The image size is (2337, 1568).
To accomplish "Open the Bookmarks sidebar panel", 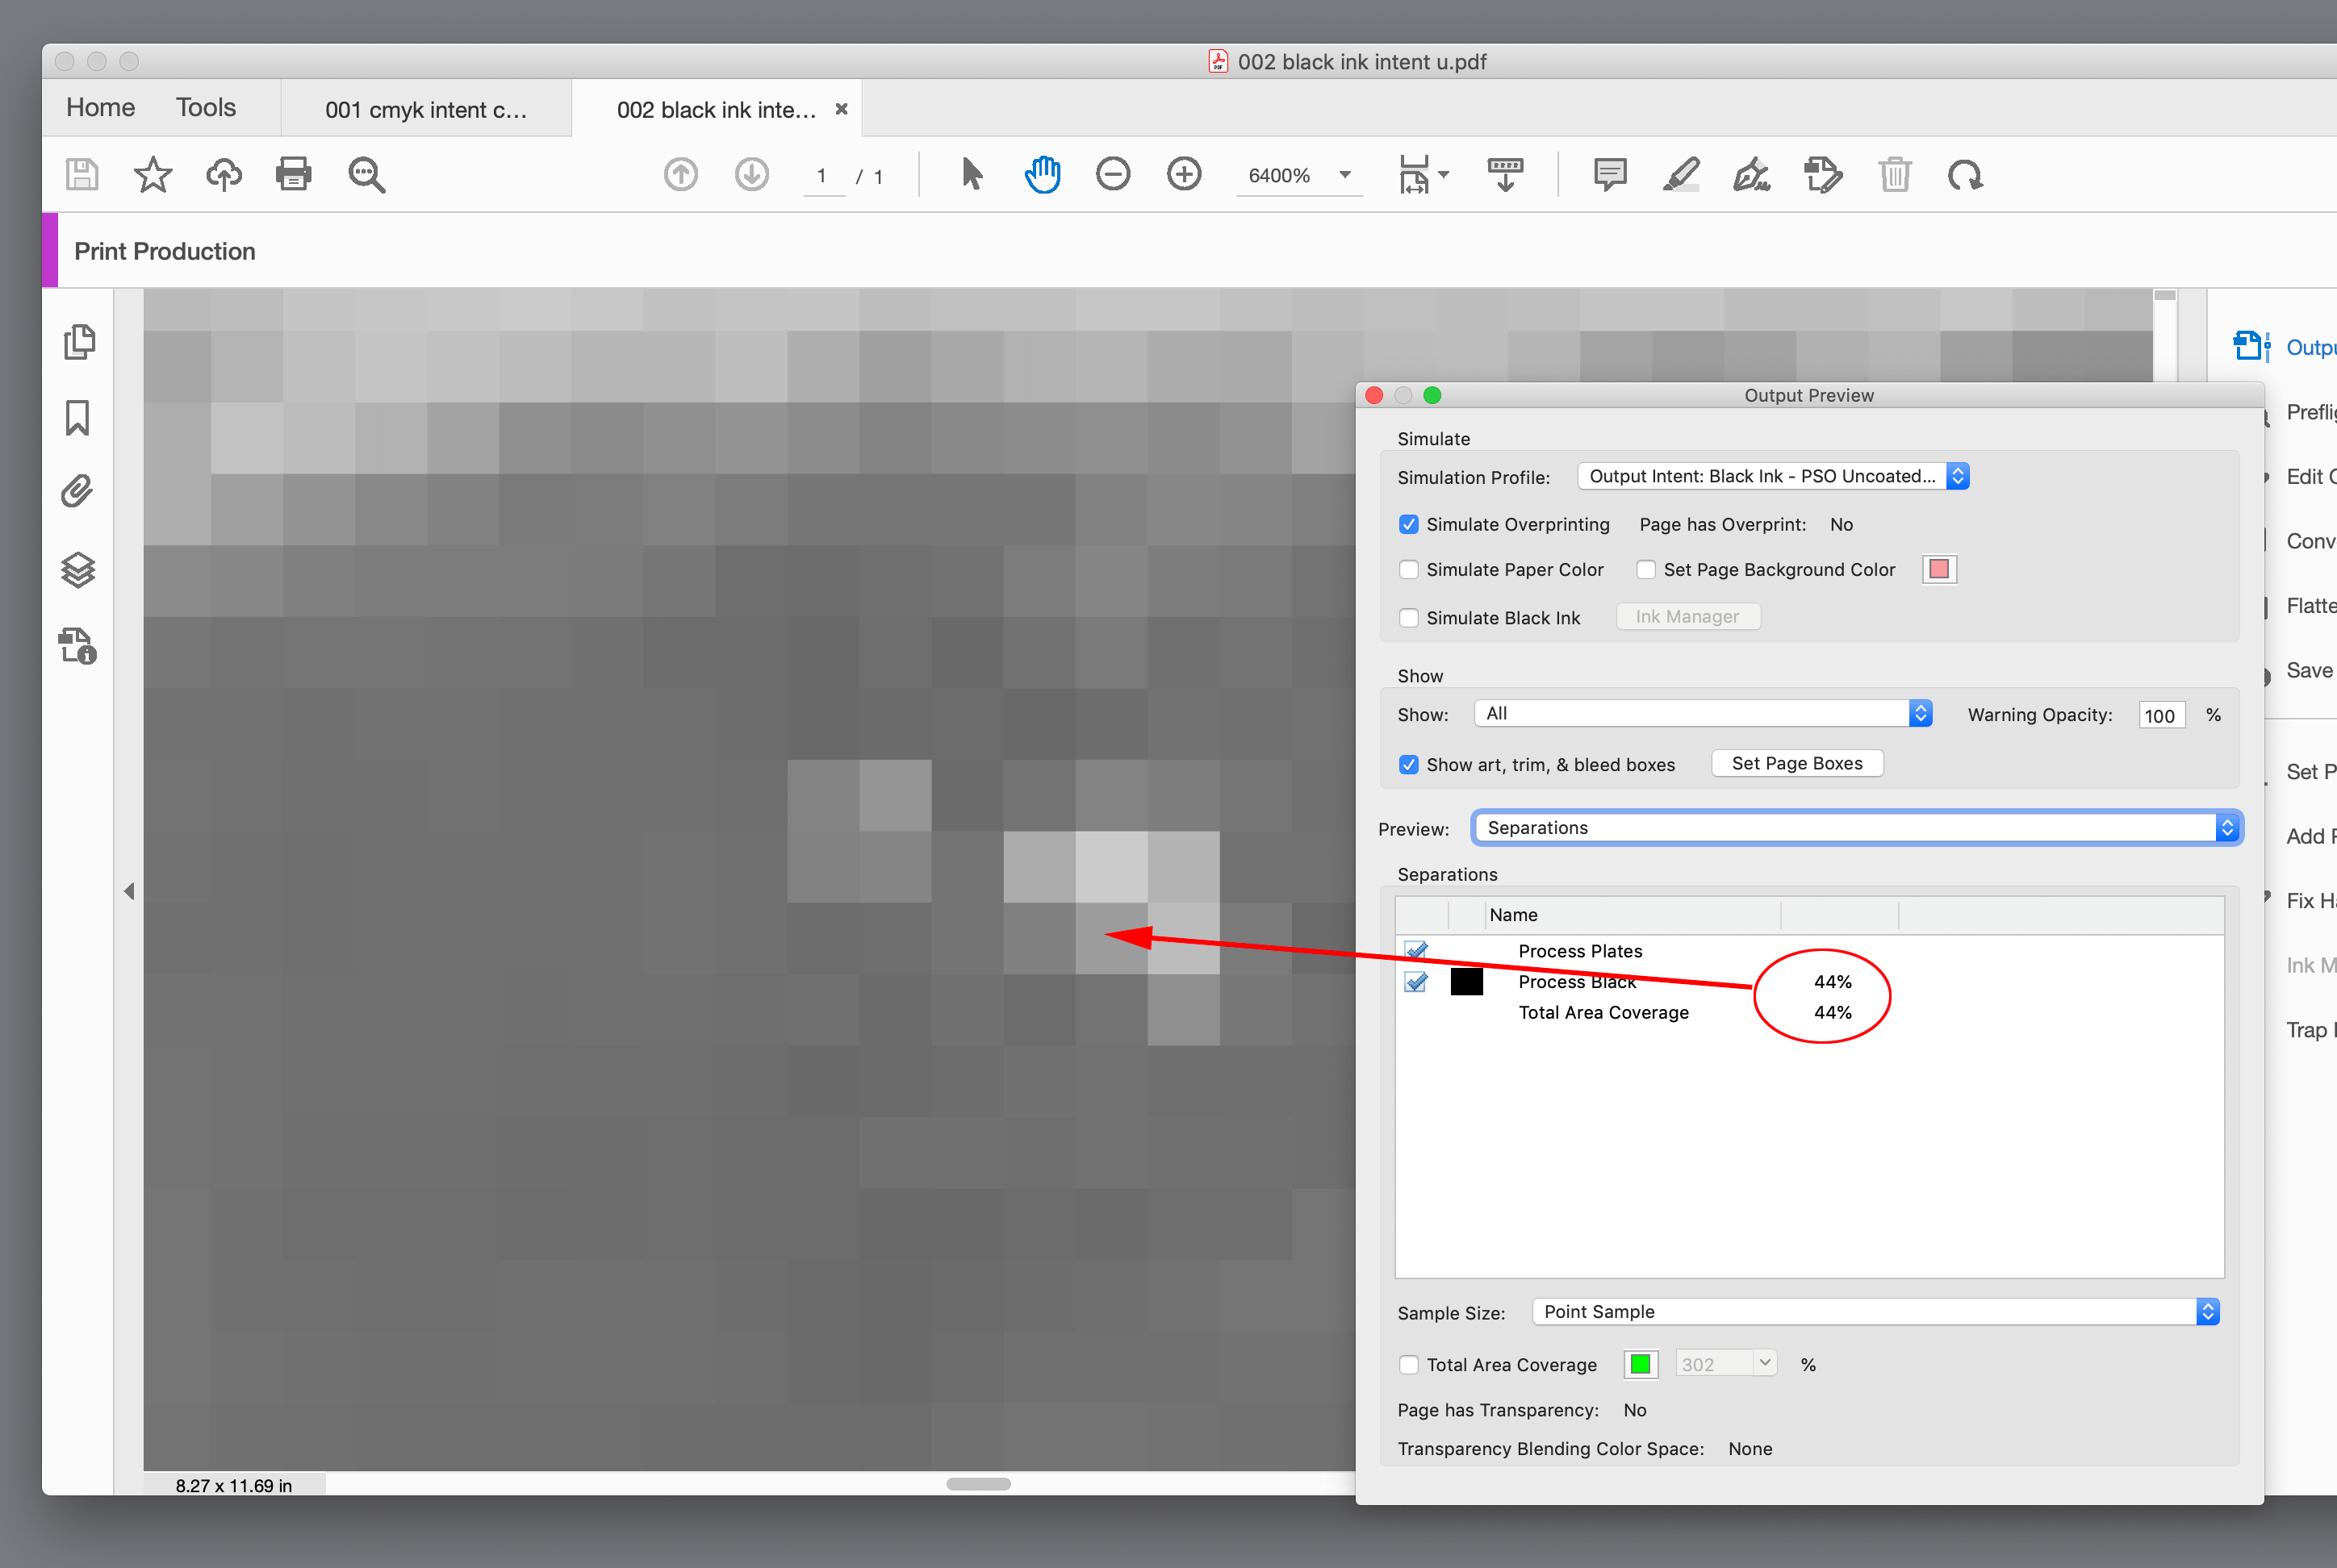I will click(x=78, y=418).
